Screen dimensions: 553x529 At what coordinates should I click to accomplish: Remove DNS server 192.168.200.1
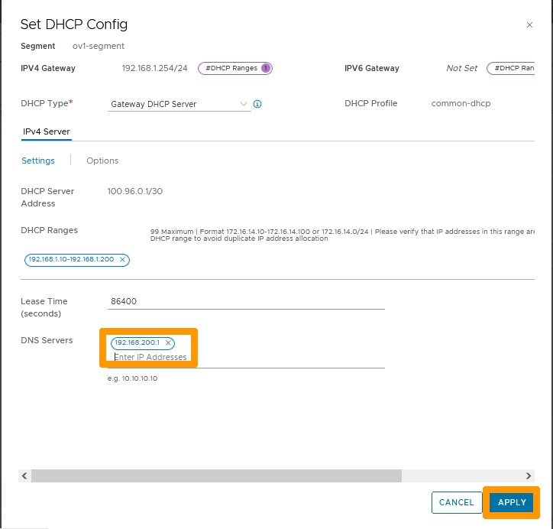pyautogui.click(x=168, y=342)
